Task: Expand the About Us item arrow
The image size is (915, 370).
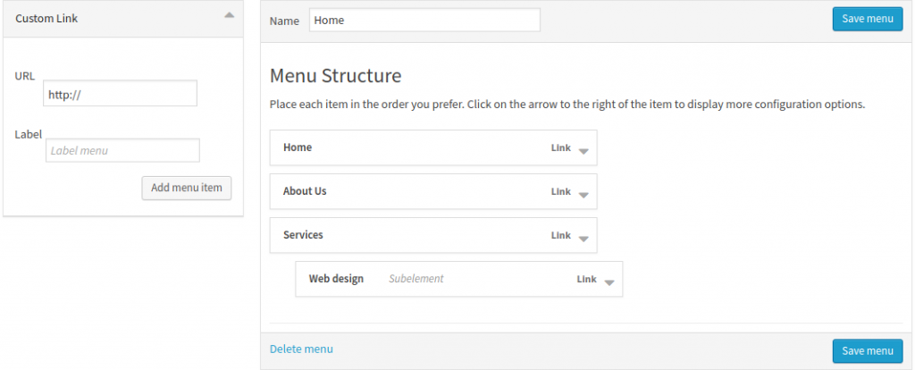Action: tap(583, 194)
